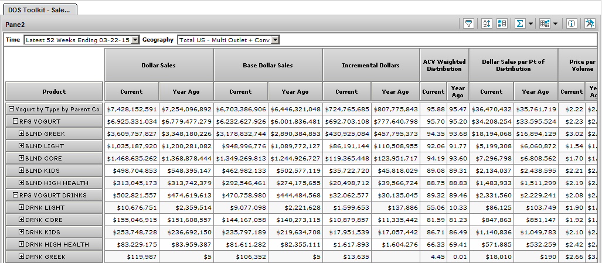602x263 pixels.
Task: Collapse the RFG YOGURT group
Action: 16,121
